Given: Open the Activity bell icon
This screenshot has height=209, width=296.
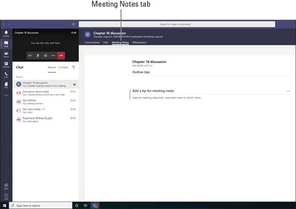Looking at the screenshot, I should 6,33.
